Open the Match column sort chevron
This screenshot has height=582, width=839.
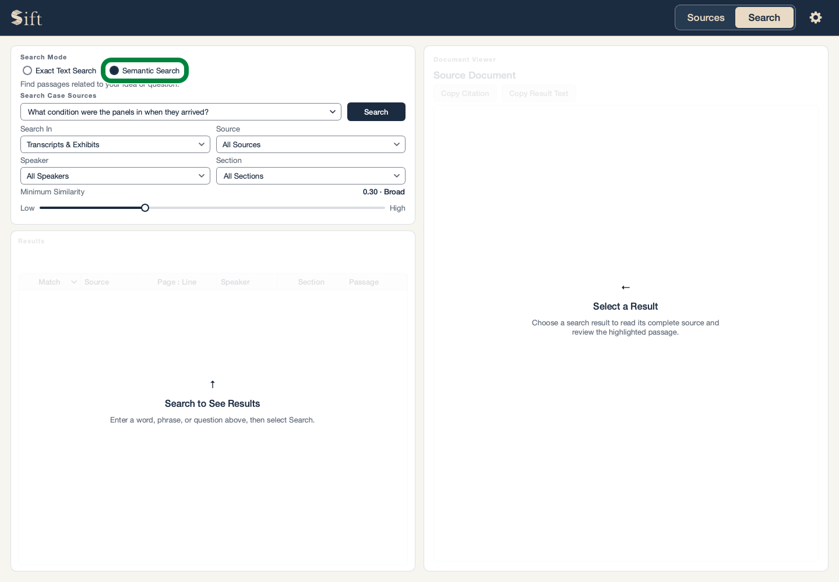(x=74, y=282)
